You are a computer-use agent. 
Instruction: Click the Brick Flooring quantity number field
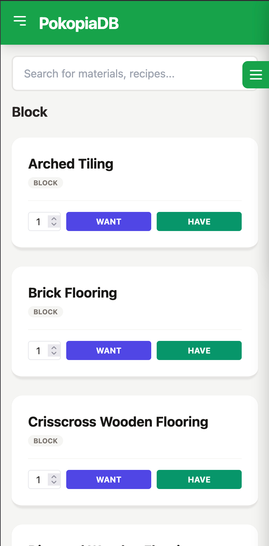pyautogui.click(x=39, y=351)
